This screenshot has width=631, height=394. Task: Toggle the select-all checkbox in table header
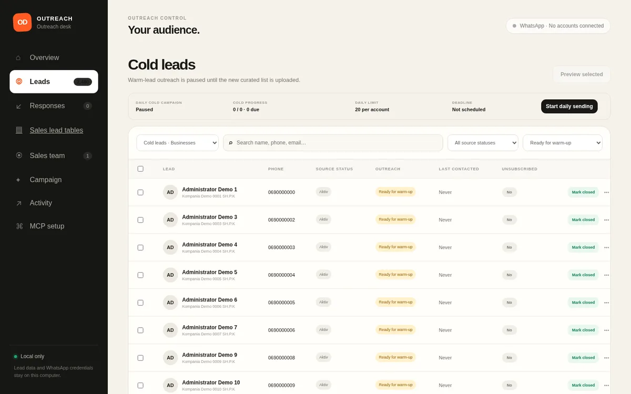click(140, 169)
